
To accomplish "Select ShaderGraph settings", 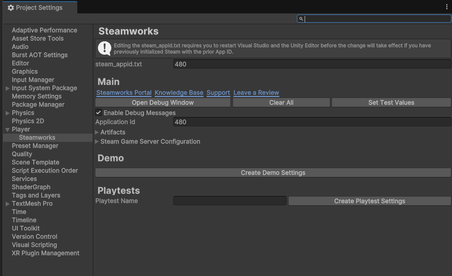I will [x=31, y=187].
